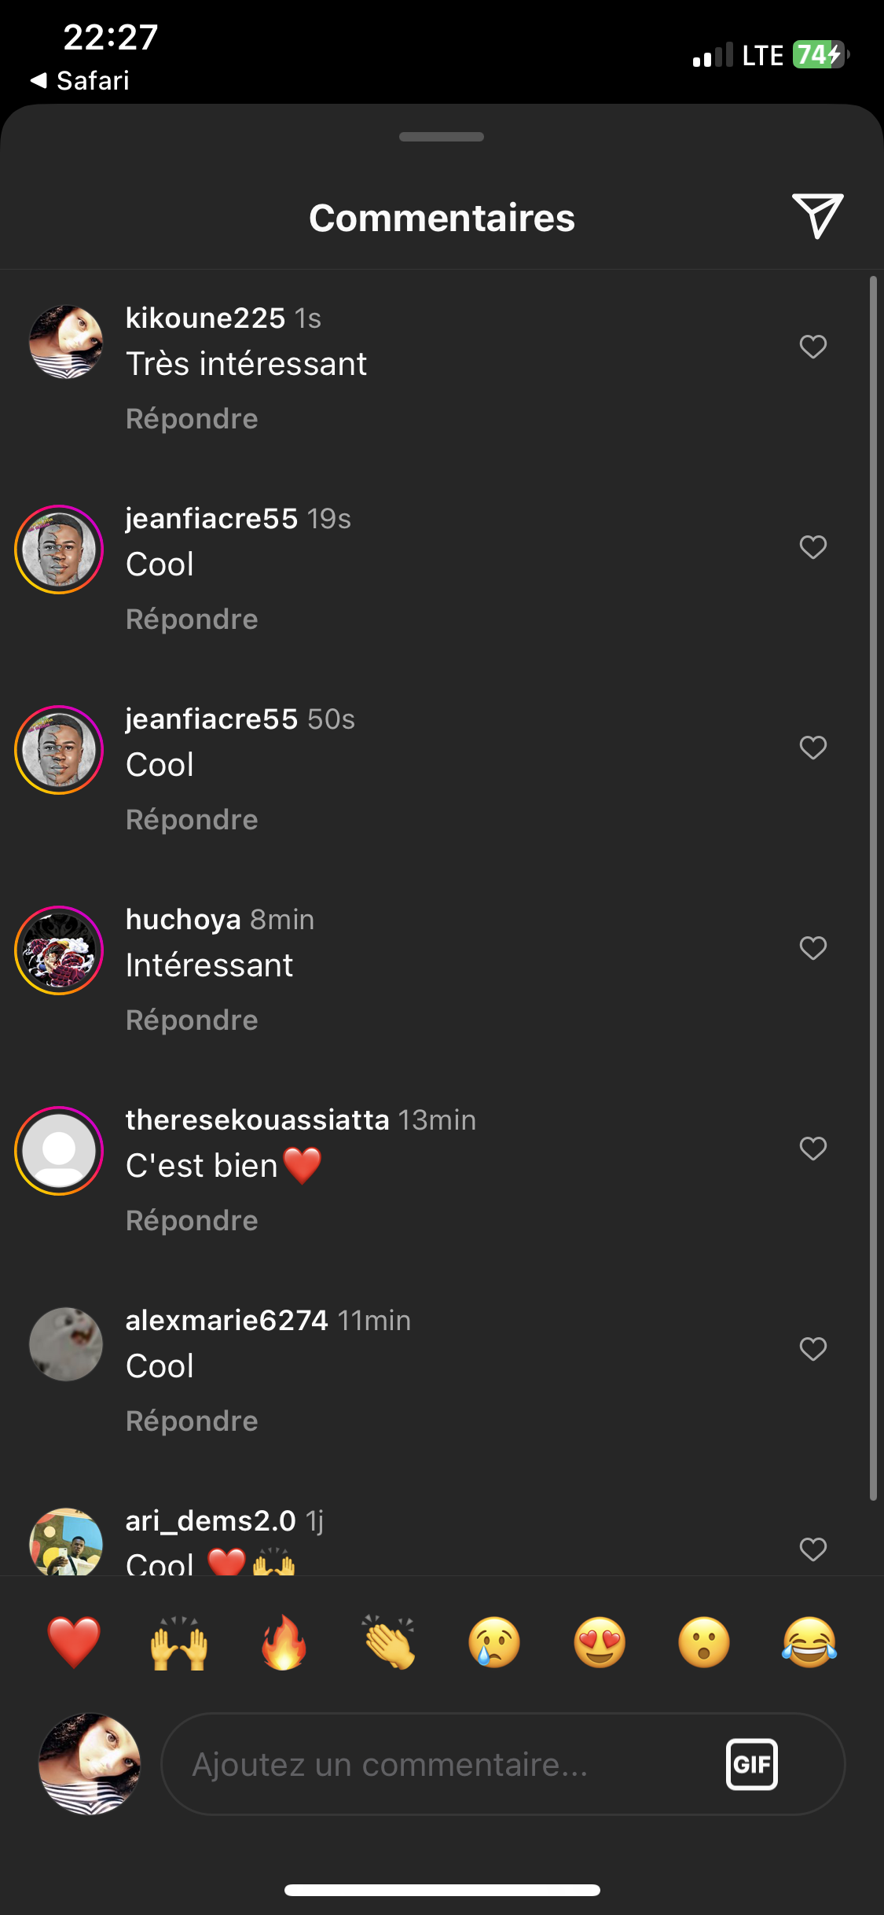This screenshot has width=884, height=1915.
Task: Tap Répondre under kikoune225's comment
Action: [x=192, y=419]
